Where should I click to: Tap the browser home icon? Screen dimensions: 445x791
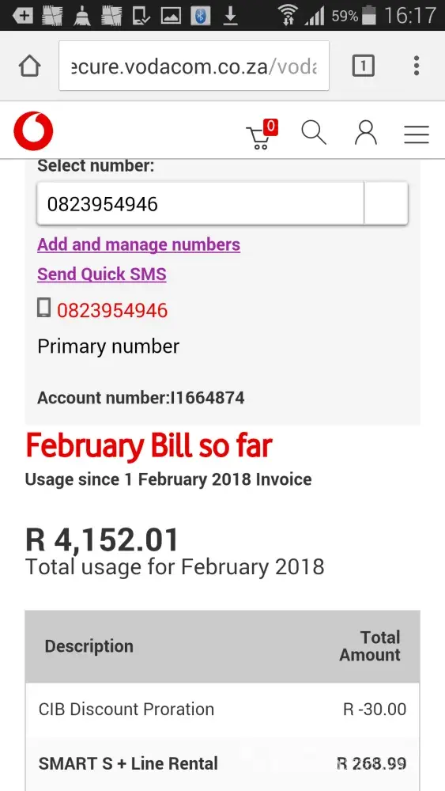coord(30,66)
